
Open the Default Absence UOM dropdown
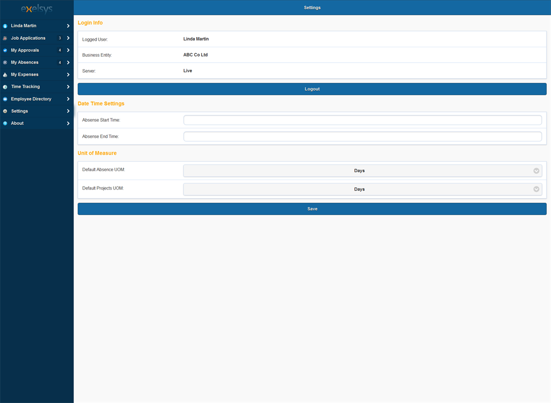pyautogui.click(x=362, y=171)
